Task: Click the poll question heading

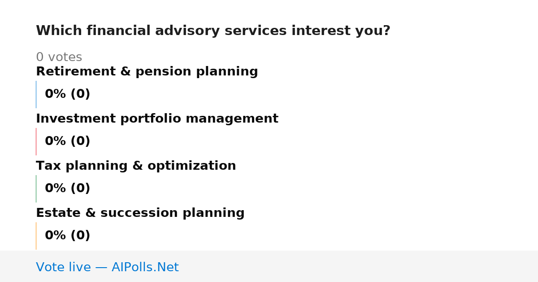Action: point(213,31)
